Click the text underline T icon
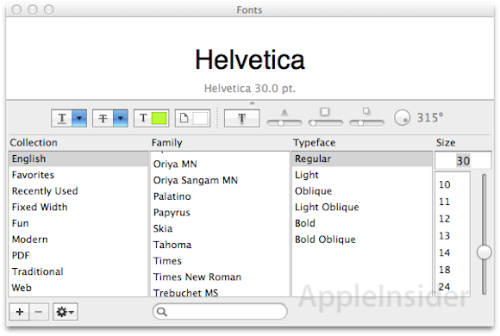The image size is (500, 336). tap(62, 118)
